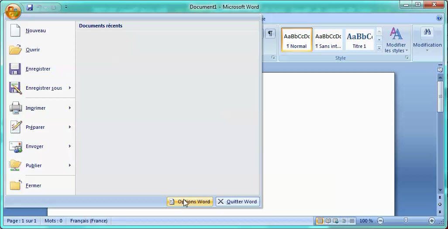The height and width of the screenshot is (229, 448).
Task: Choose Ouvrir from the Office menu
Action: tap(40, 50)
